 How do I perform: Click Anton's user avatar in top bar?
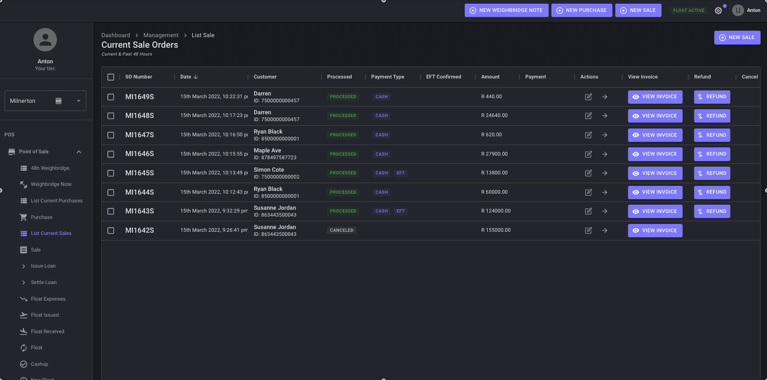[738, 10]
